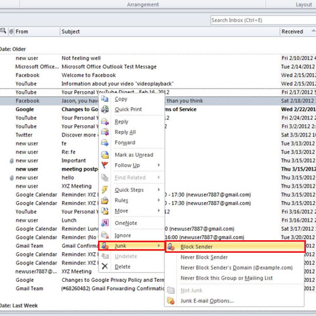
Task: Click the Rules folder icon
Action: 105,200
